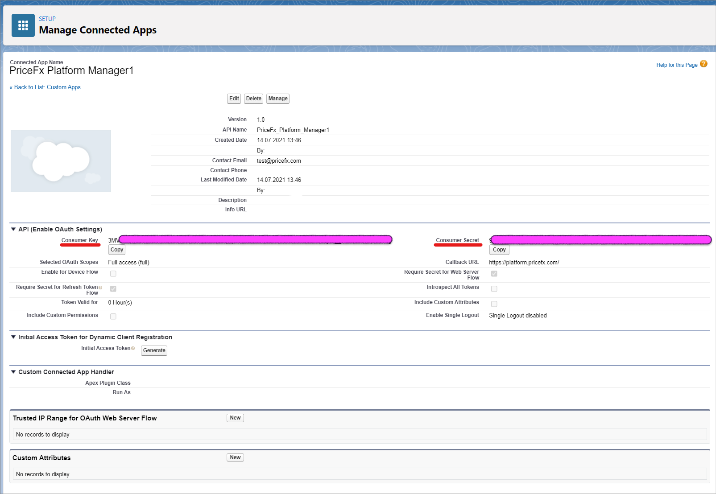Click the Selected OAuth Scopes label
The width and height of the screenshot is (716, 494).
[x=69, y=262]
